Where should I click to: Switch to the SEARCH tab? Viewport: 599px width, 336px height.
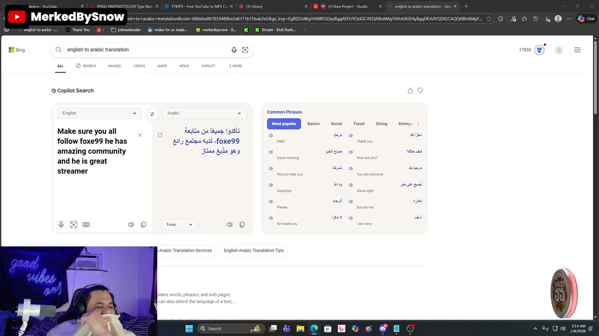86,66
